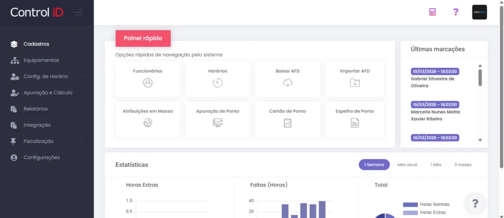Click the Últimas marcações scrollbar thumb
This screenshot has width=504, height=218.
click(480, 78)
